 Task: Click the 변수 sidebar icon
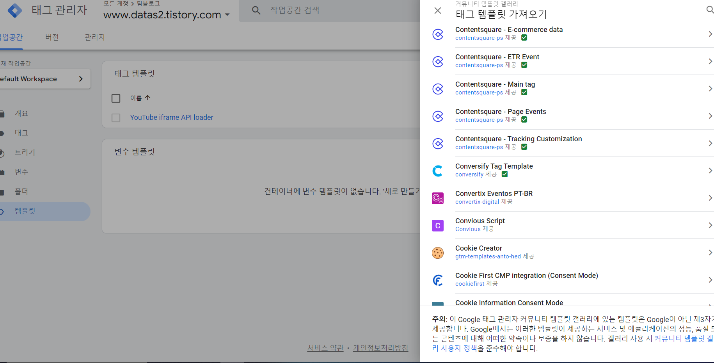click(2, 173)
